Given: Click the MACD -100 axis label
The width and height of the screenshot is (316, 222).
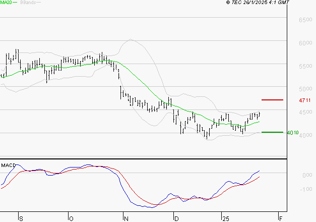Looking at the screenshot, I should (306, 189).
